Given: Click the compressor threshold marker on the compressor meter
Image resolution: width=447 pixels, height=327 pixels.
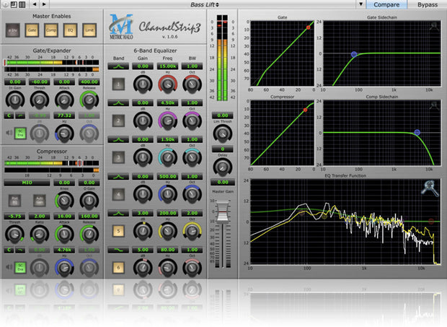Looking at the screenshot, I should (80, 163).
